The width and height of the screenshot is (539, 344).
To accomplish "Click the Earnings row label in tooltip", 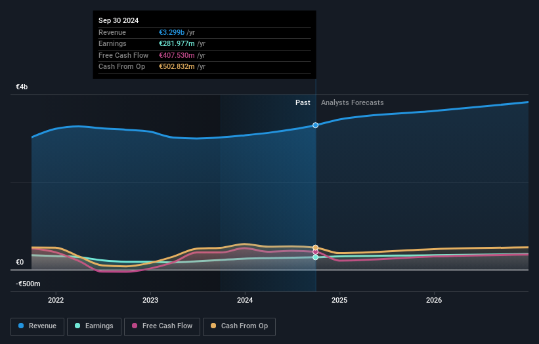I will pos(112,43).
